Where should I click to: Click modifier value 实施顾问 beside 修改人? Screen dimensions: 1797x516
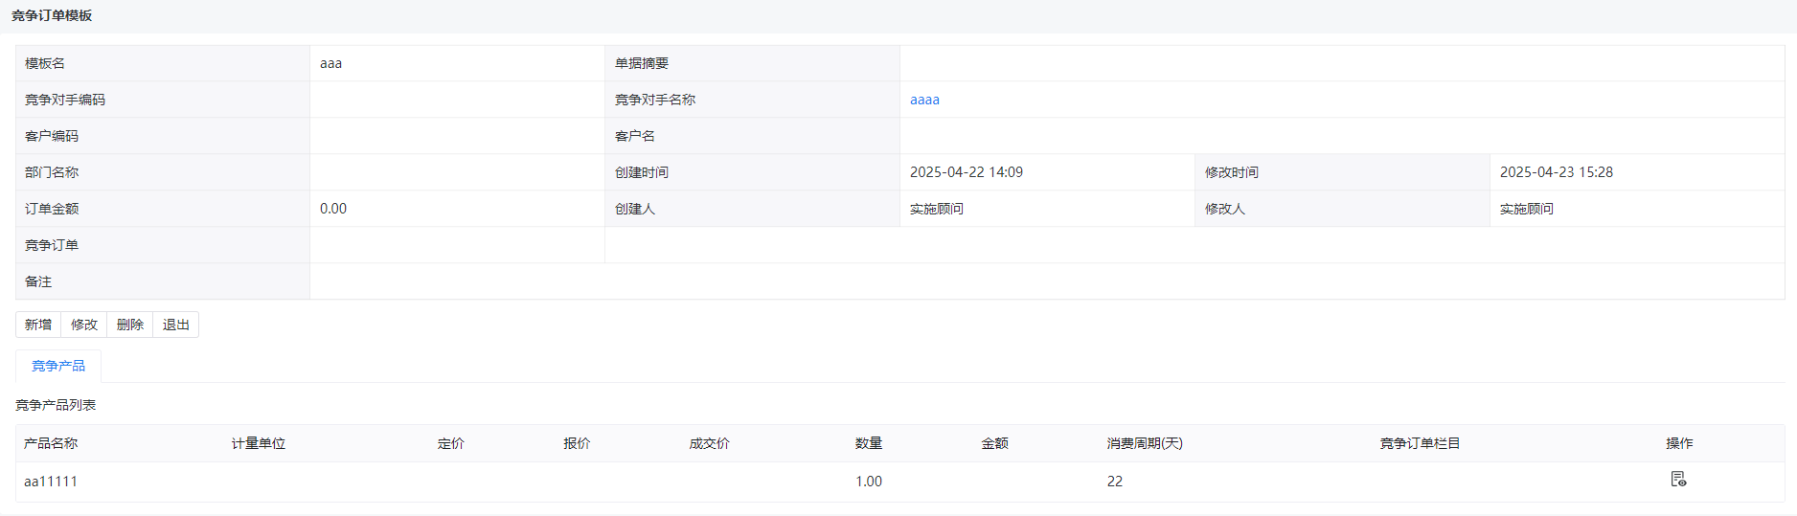point(1527,209)
